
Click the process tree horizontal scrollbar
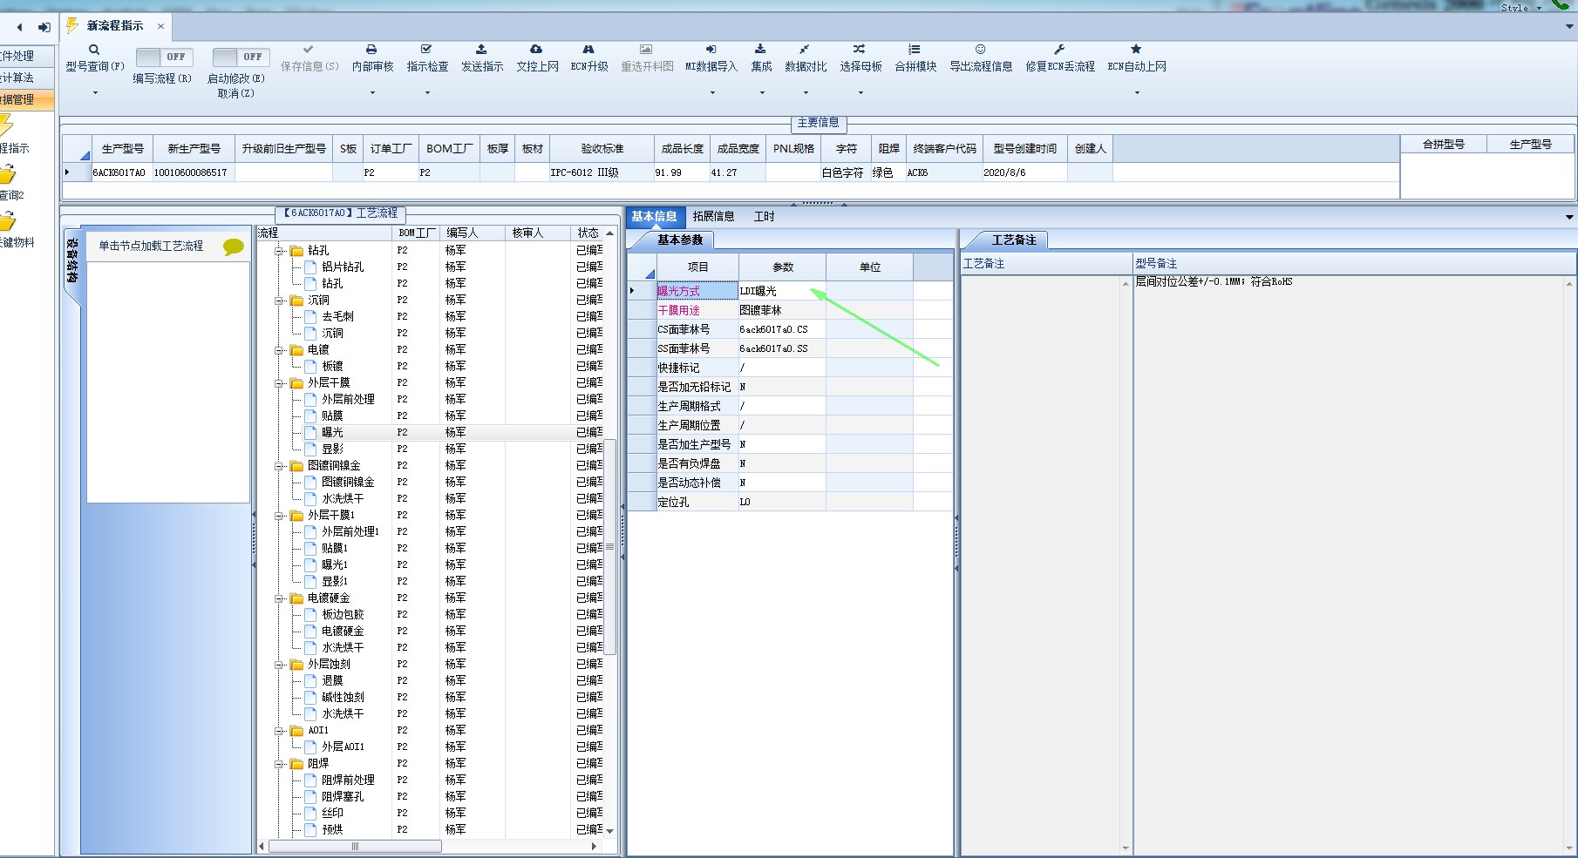[x=355, y=847]
